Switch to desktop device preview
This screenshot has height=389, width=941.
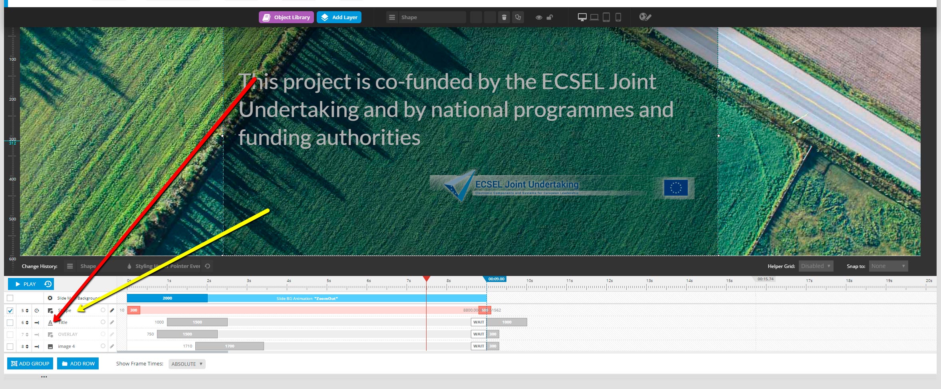[x=582, y=17]
